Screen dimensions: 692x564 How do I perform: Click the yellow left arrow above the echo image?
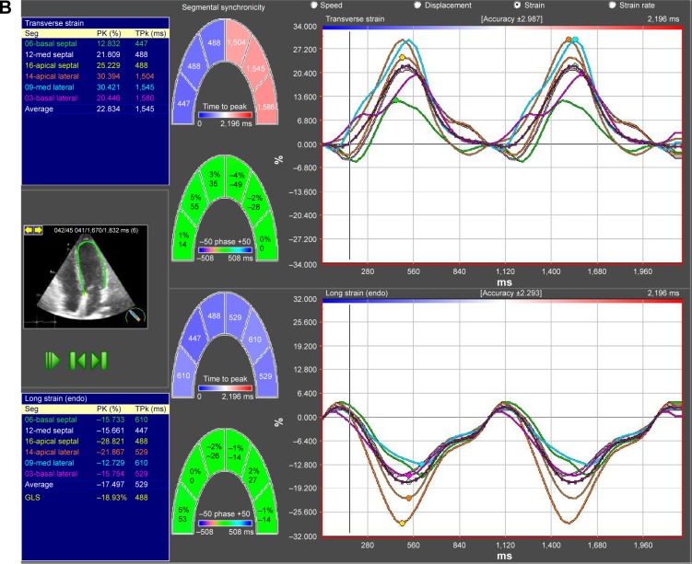coord(29,230)
